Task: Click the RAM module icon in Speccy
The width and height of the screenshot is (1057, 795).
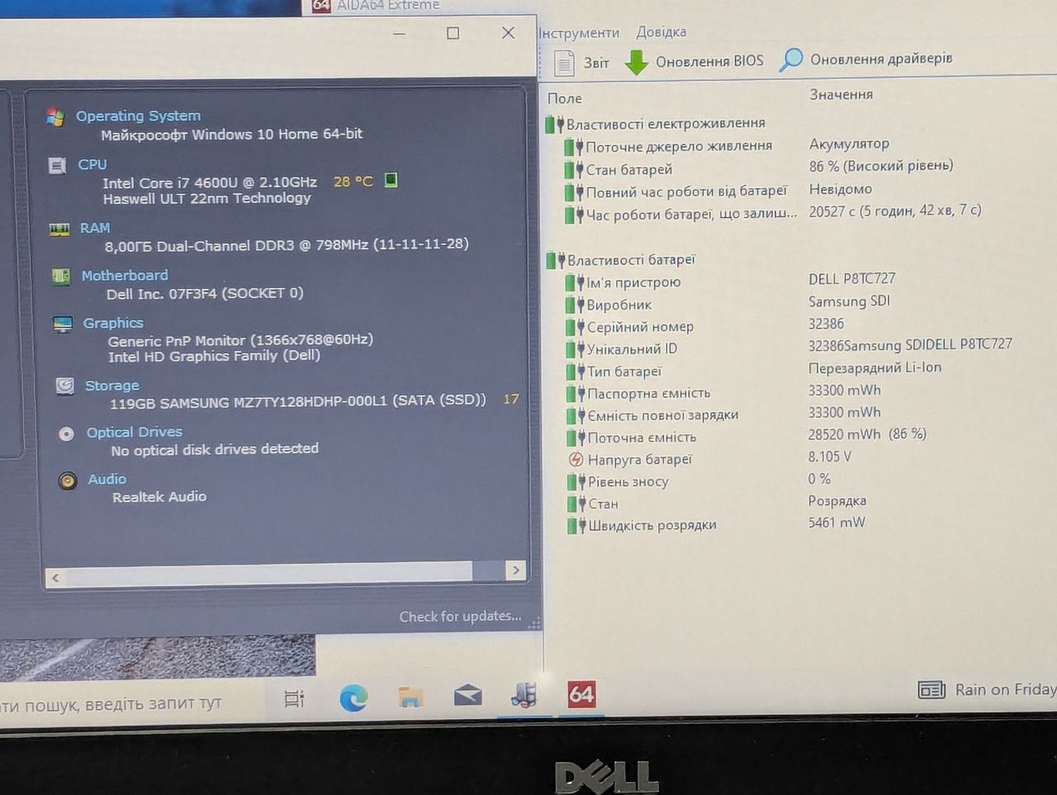Action: [59, 230]
